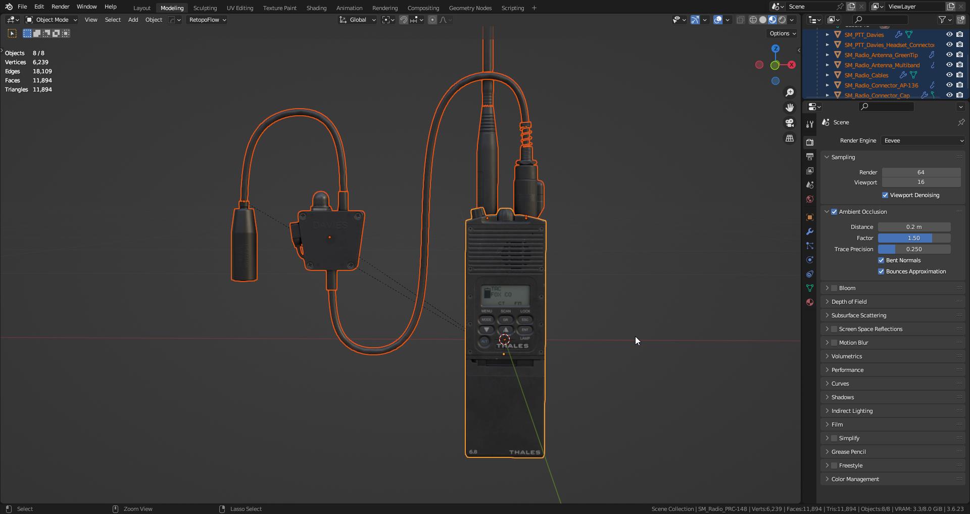970x514 pixels.
Task: Switch to the Sculpting workspace tab
Action: point(205,8)
